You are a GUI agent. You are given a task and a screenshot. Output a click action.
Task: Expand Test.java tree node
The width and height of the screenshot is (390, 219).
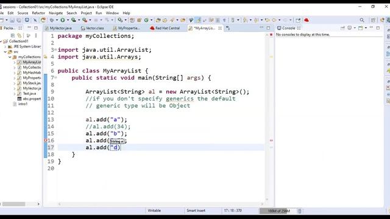coord(15,93)
